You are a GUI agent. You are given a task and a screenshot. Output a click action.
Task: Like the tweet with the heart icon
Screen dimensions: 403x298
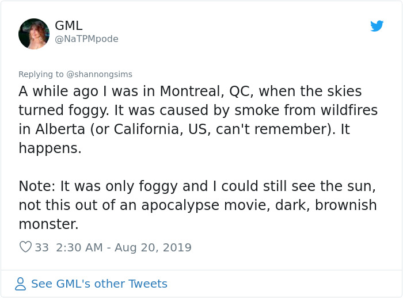click(x=25, y=247)
